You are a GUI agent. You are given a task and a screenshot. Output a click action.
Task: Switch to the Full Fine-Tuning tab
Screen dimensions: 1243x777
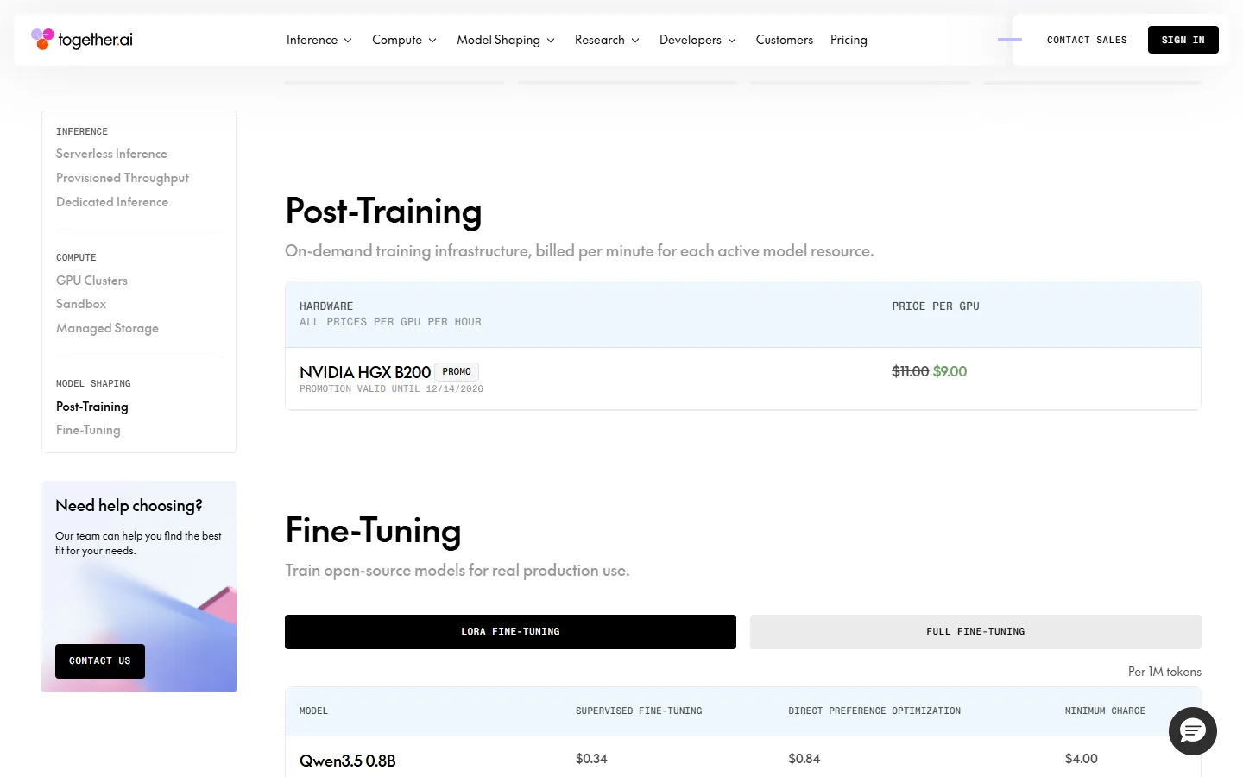coord(975,632)
